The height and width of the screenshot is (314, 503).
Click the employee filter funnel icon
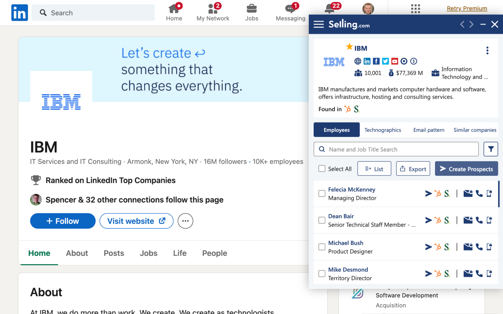pyautogui.click(x=491, y=149)
